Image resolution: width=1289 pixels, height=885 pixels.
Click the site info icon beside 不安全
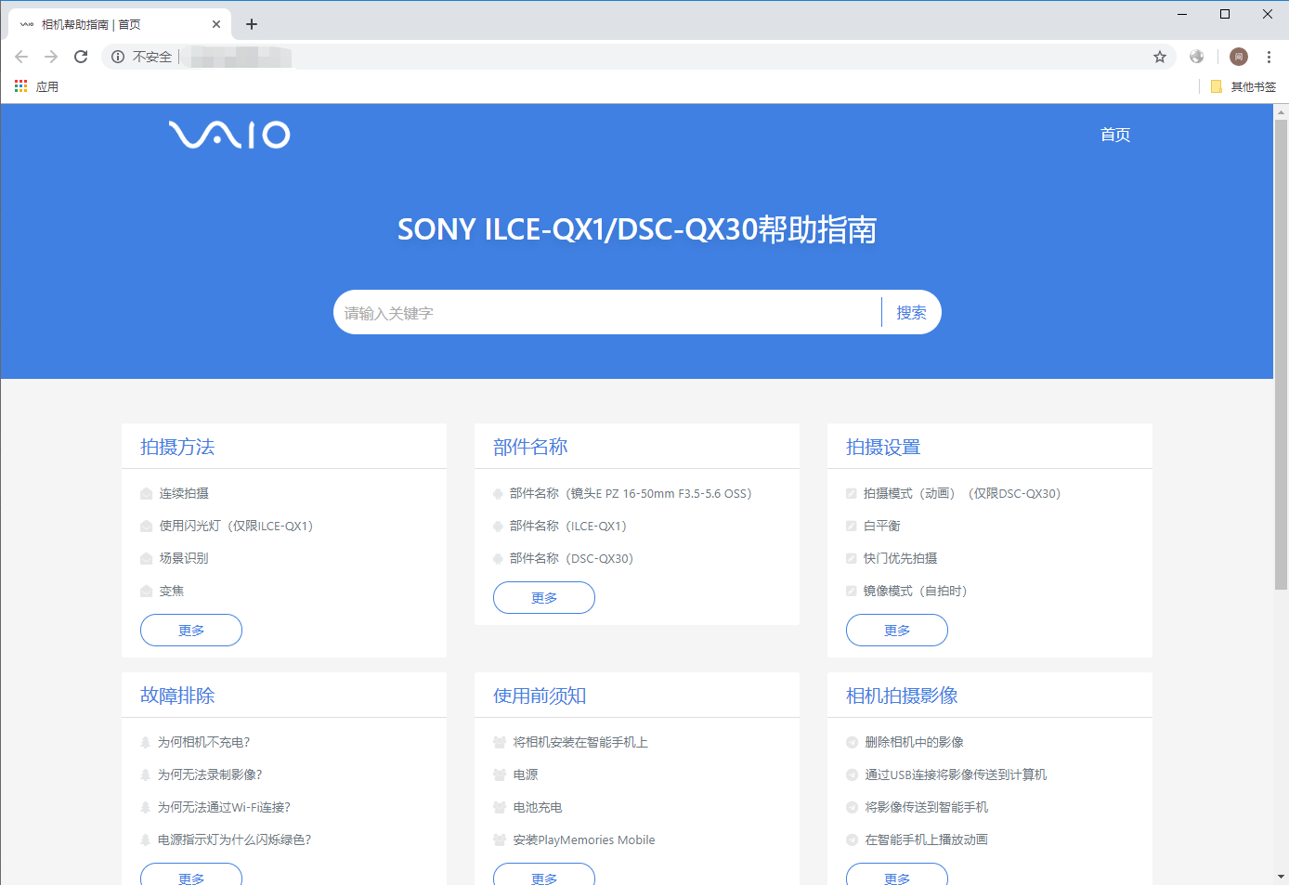pyautogui.click(x=118, y=57)
